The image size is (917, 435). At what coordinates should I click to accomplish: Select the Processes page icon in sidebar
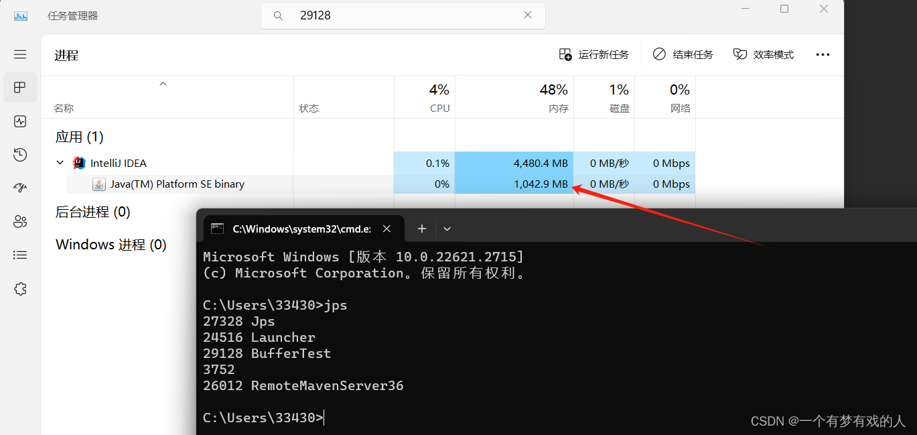pos(20,87)
